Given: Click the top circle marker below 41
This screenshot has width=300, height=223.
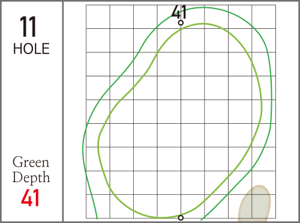Looking at the screenshot, I should pyautogui.click(x=181, y=23).
